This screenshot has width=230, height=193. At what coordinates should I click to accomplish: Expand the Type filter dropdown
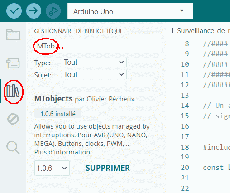pos(94,62)
